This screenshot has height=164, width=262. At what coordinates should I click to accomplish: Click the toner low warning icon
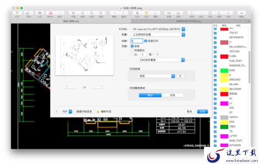[x=98, y=112]
